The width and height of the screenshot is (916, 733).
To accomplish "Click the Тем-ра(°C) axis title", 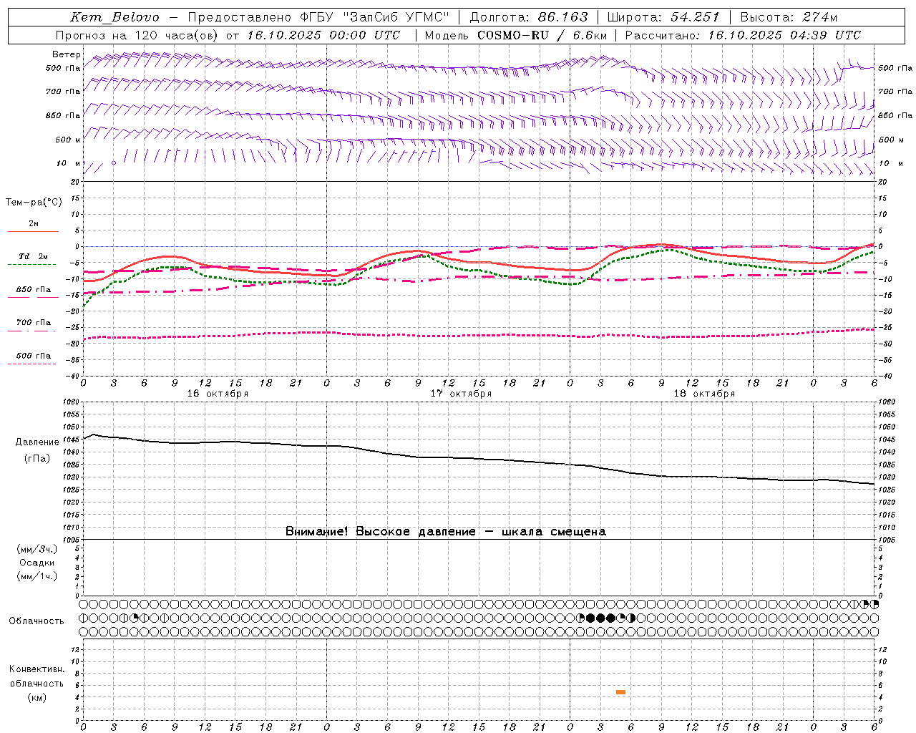I will tap(34, 203).
